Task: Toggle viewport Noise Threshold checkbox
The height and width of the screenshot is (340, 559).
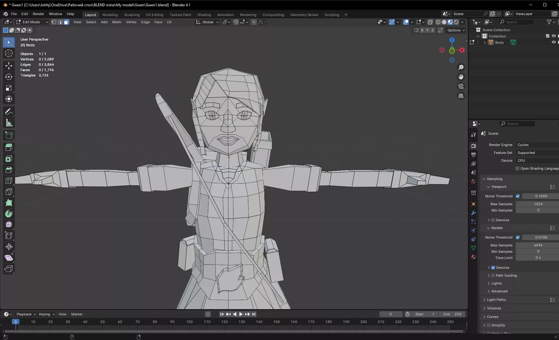Action: pos(518,196)
